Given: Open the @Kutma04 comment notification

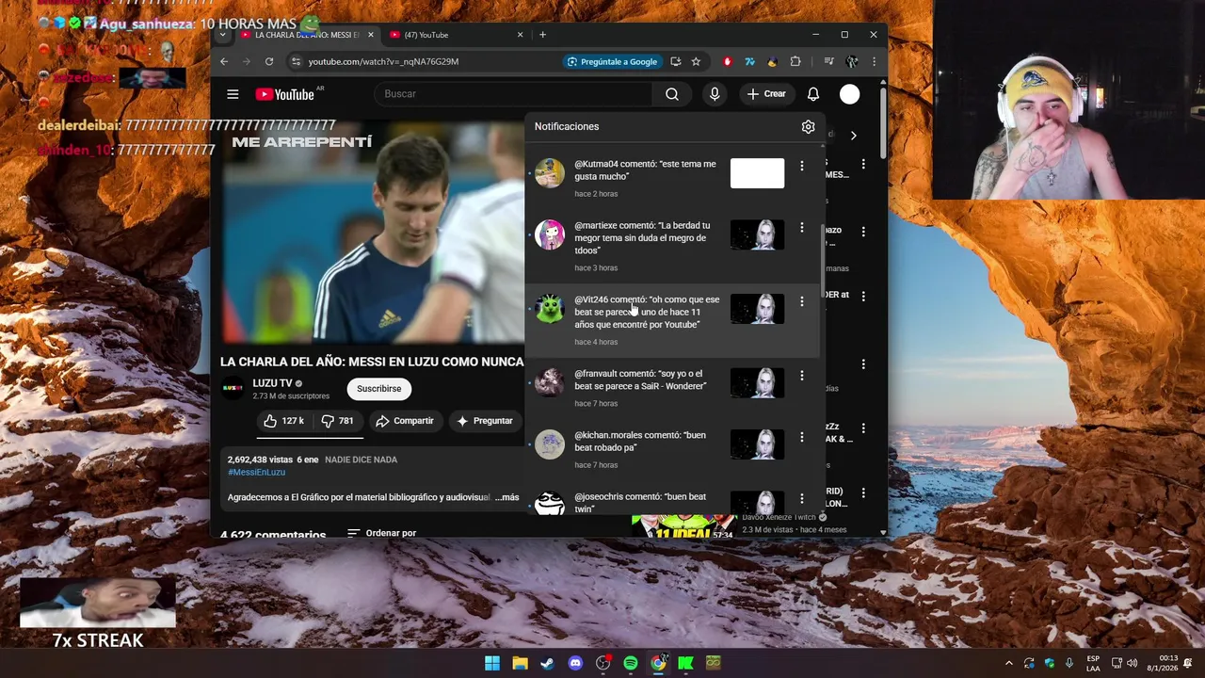Looking at the screenshot, I should pos(673,178).
